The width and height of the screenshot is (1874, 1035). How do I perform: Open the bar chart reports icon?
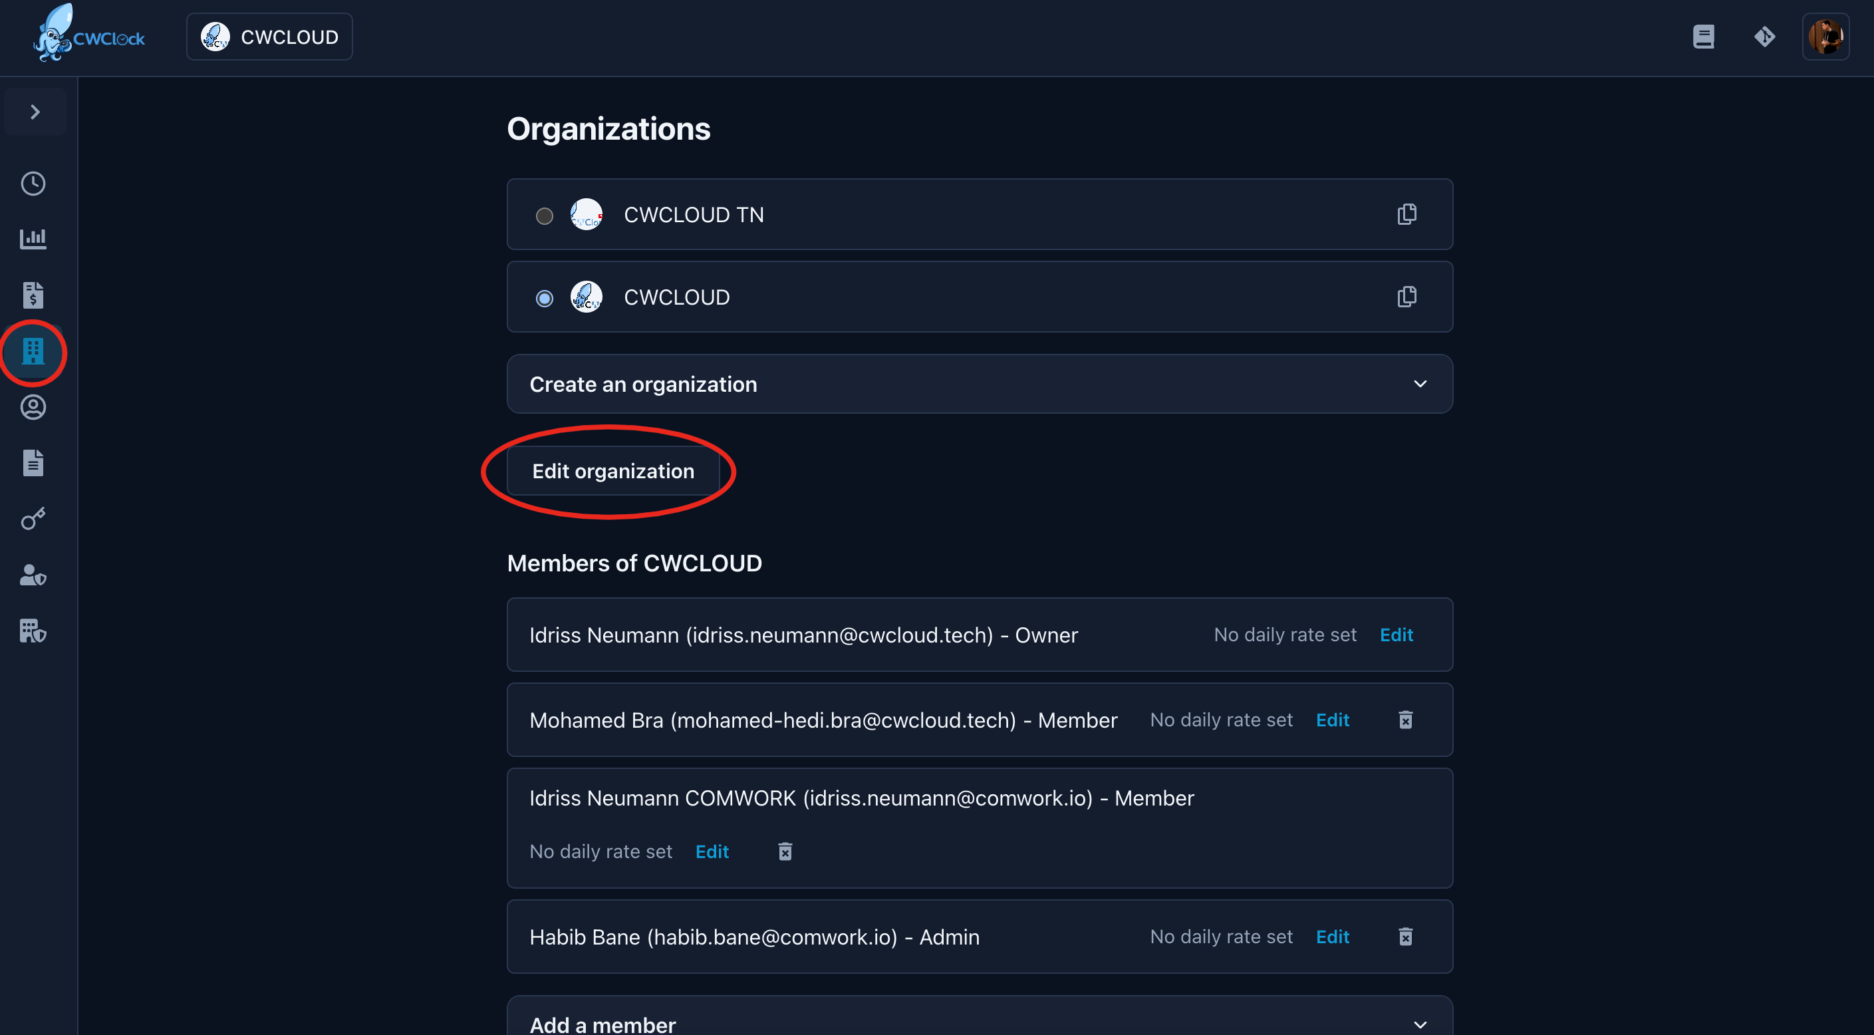tap(33, 239)
